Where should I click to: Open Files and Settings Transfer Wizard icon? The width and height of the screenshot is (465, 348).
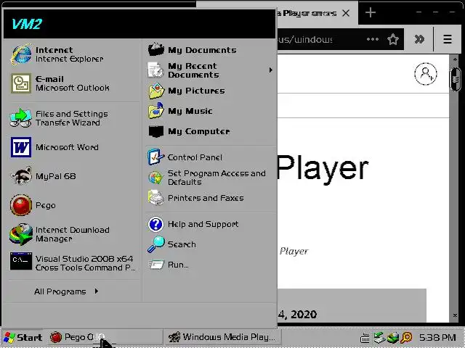point(21,118)
